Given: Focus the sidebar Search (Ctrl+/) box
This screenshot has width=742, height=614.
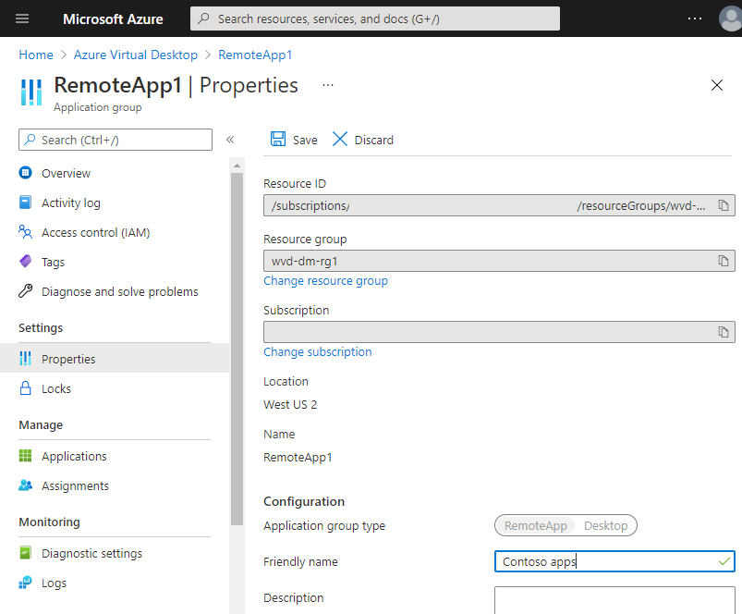Looking at the screenshot, I should pos(116,140).
